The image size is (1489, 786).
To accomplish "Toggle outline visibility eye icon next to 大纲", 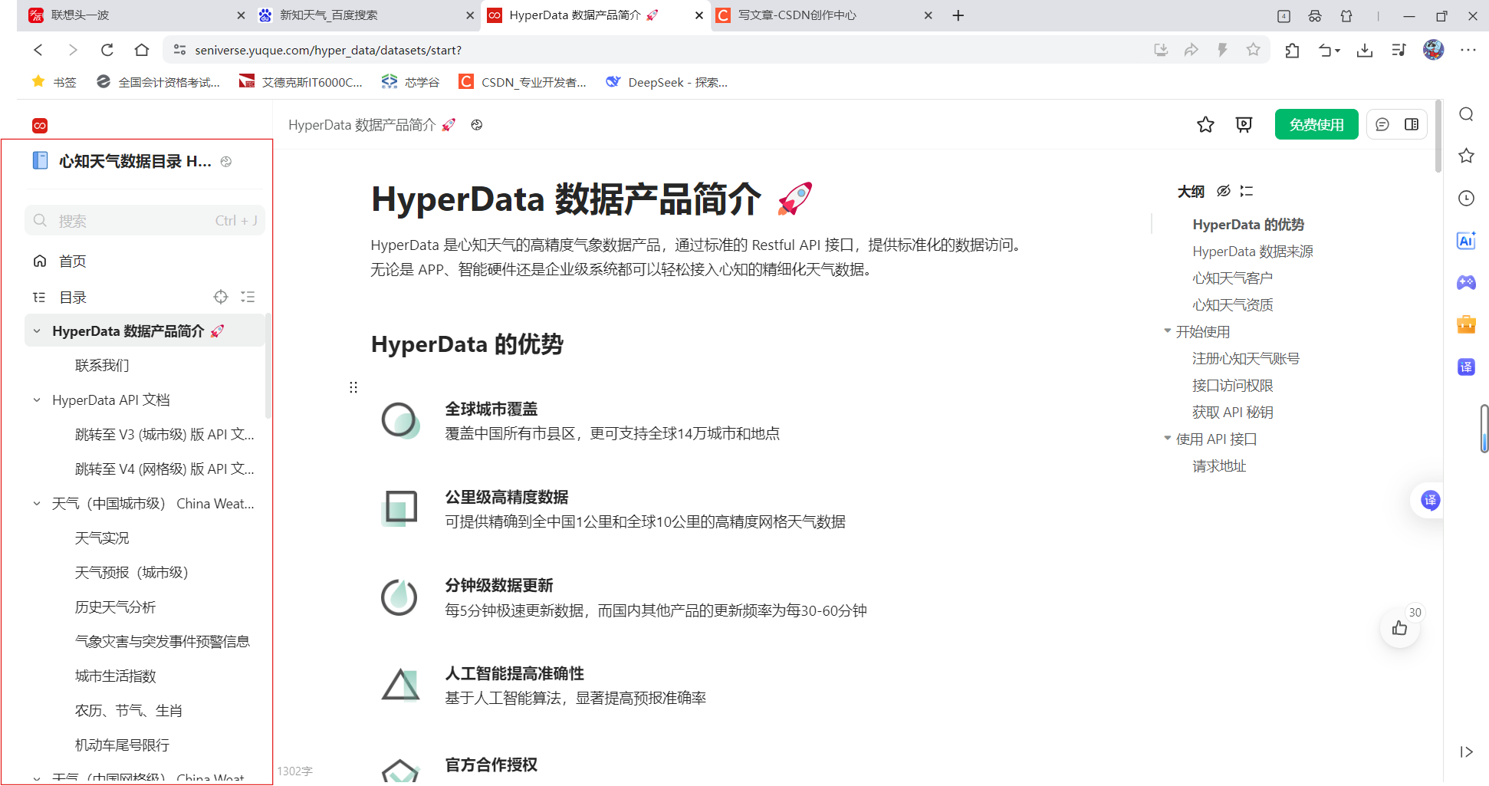I will (x=1224, y=191).
